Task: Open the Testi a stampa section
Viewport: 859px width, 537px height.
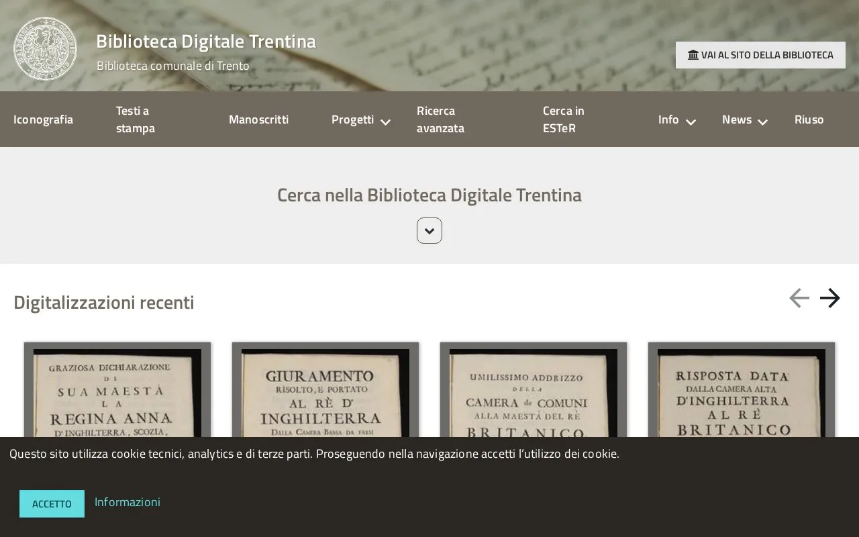Action: [136, 119]
